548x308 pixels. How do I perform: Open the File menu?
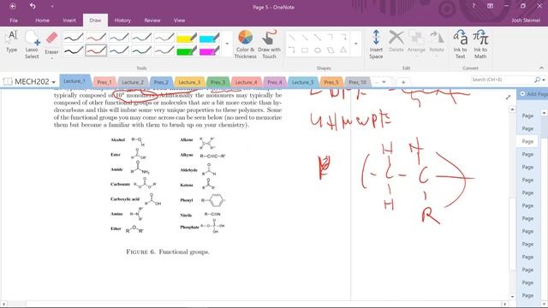[x=14, y=21]
